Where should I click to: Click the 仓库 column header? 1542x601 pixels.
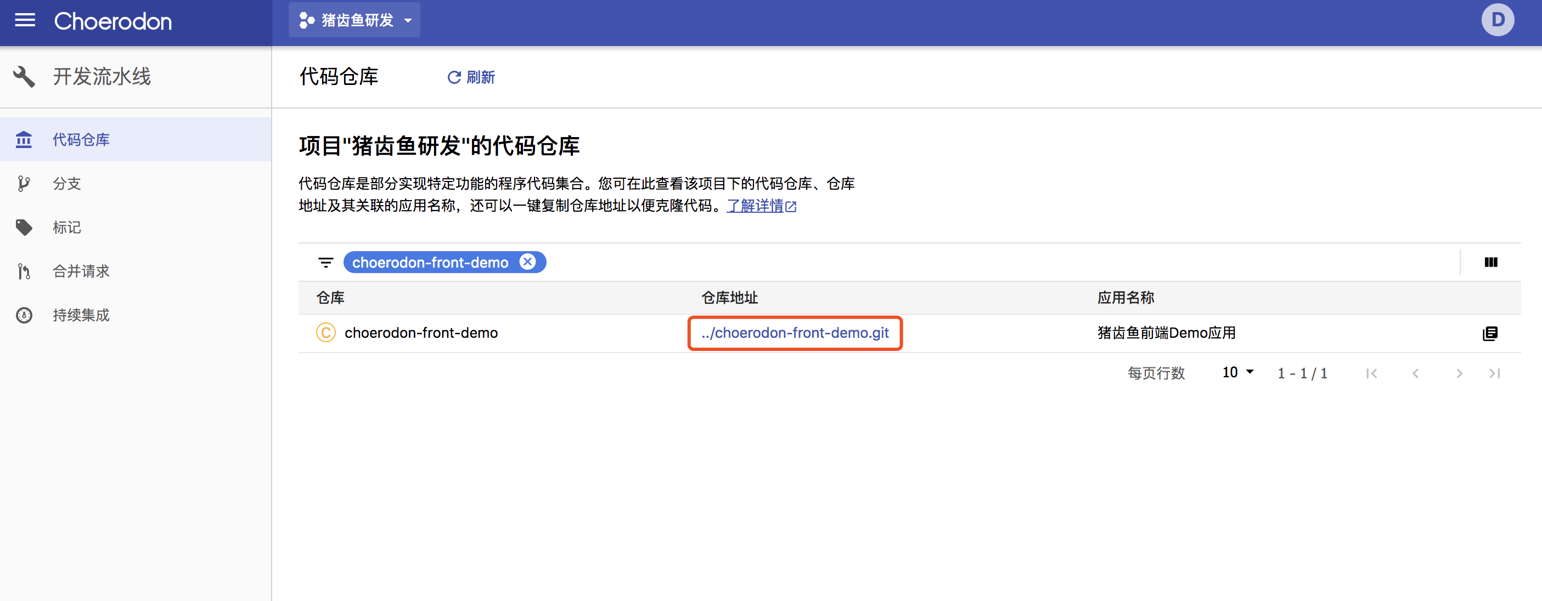330,297
